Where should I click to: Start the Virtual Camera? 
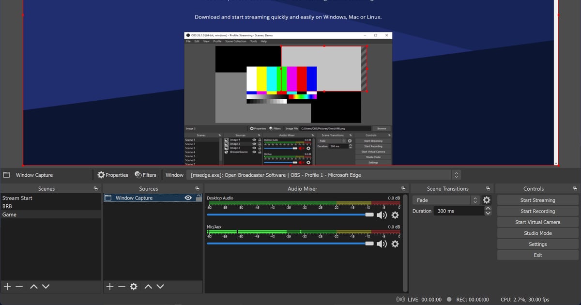coord(537,222)
